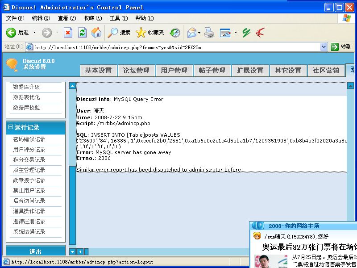Open the 用户评分记录 link

coord(29,149)
